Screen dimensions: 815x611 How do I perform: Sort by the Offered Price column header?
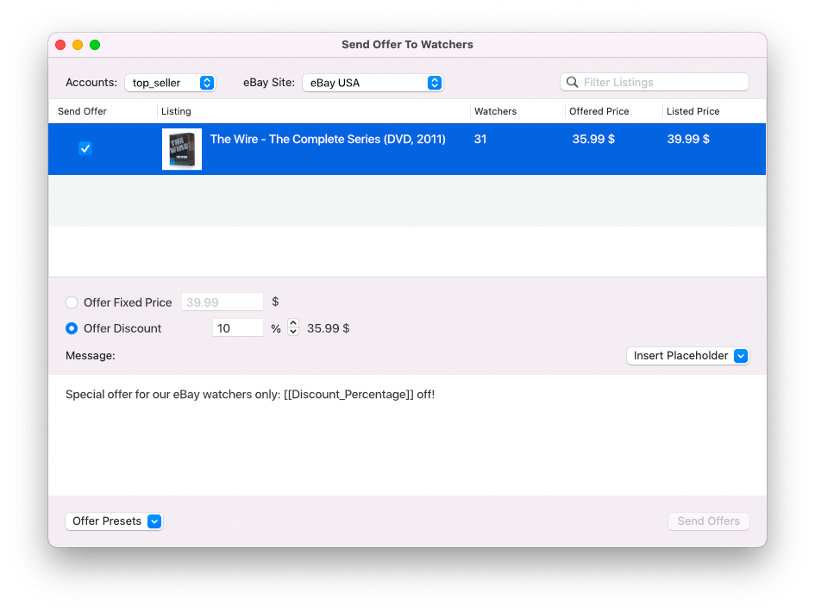[x=599, y=111]
